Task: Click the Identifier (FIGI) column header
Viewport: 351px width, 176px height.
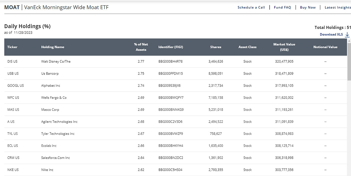Action: (x=171, y=47)
